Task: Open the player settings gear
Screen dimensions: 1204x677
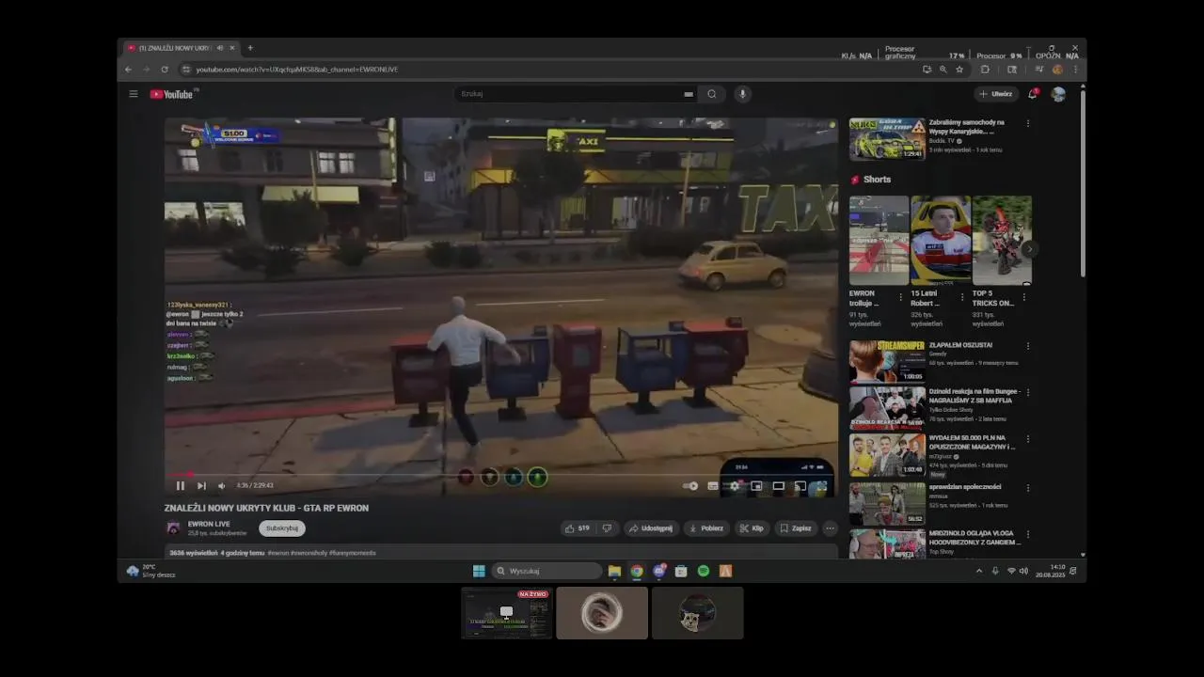Action: point(735,486)
